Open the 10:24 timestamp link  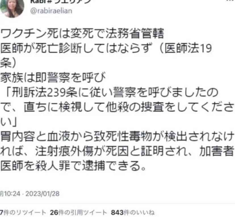point(10,194)
